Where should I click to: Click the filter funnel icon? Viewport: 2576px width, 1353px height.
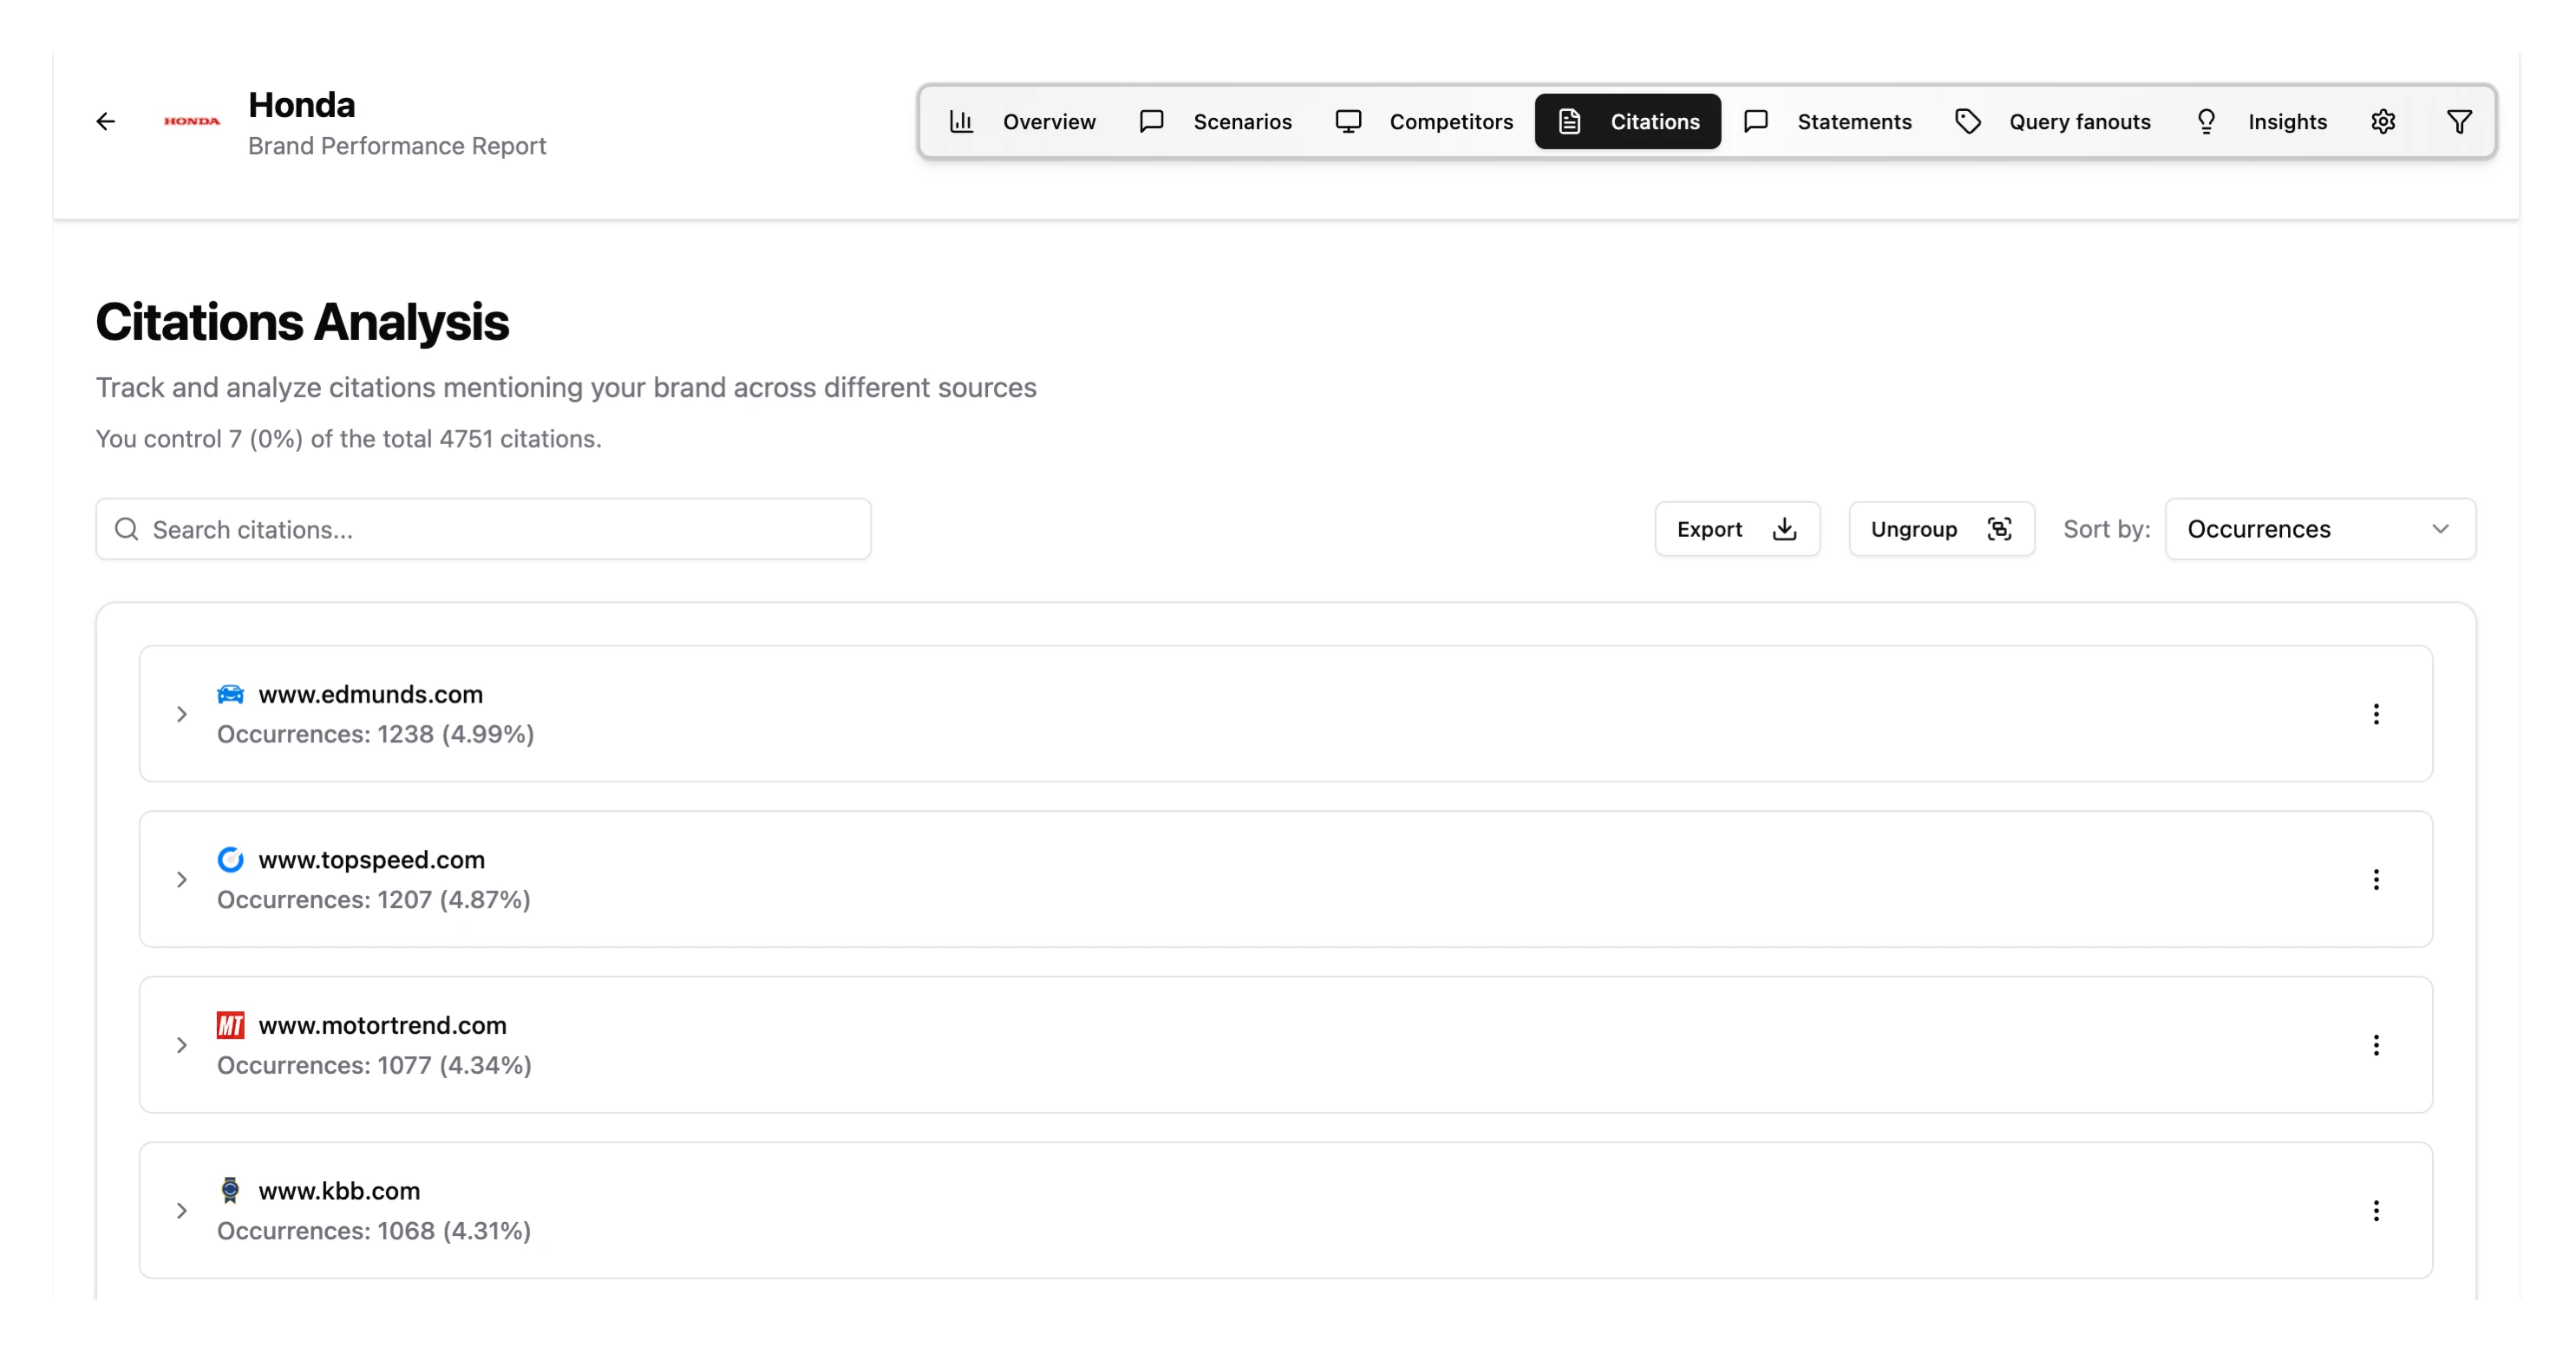[2459, 122]
